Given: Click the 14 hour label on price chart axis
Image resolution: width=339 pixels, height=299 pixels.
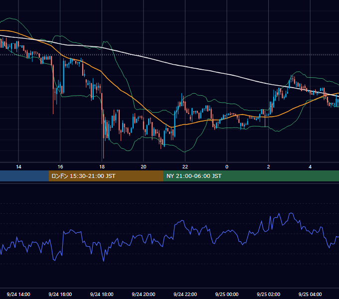Looking at the screenshot, I should [x=18, y=167].
